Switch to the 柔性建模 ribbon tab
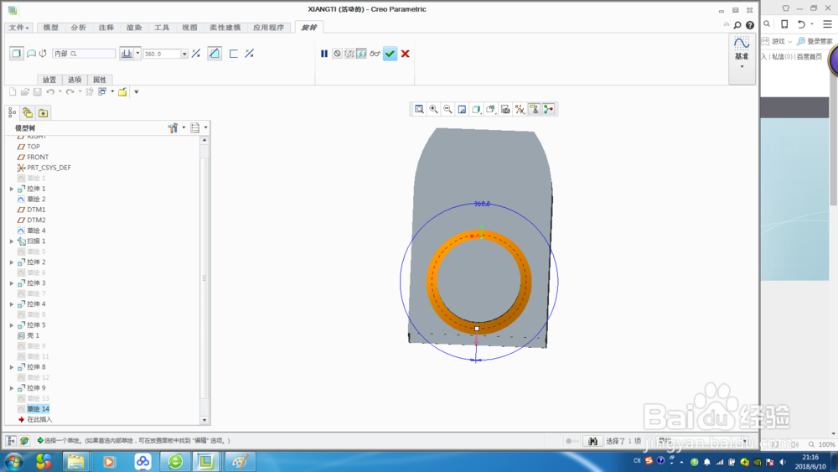Screen dimensions: 838x472 225,28
